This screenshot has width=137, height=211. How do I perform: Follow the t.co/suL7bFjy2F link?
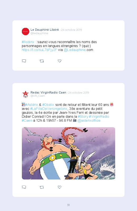coord(40,50)
